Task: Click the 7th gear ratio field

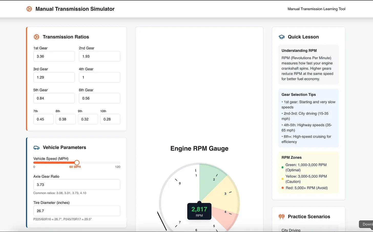Action: [43, 119]
